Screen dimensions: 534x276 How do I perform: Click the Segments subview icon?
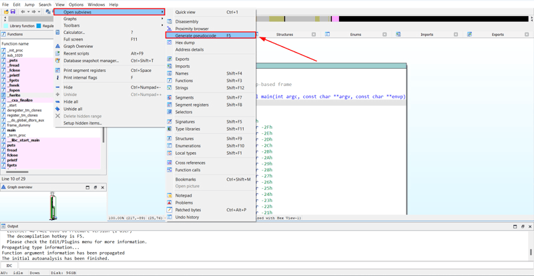point(170,98)
